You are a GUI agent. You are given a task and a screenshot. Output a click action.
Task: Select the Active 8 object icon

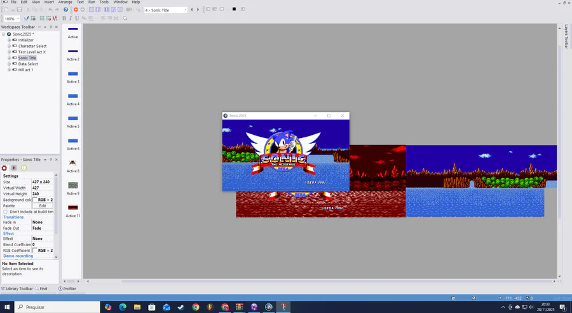pyautogui.click(x=72, y=163)
